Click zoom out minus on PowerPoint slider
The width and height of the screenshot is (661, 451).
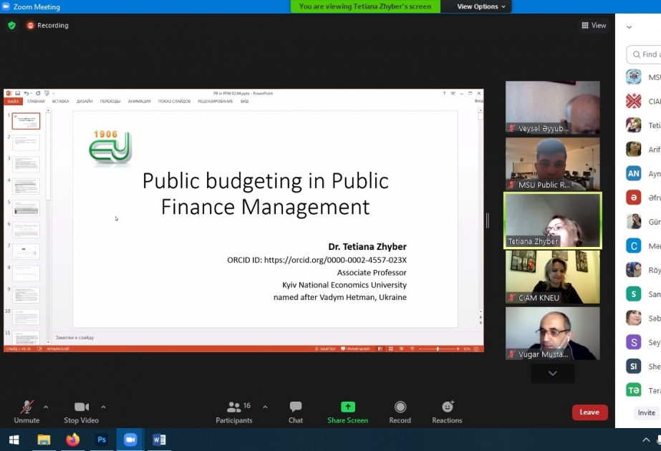[420, 349]
